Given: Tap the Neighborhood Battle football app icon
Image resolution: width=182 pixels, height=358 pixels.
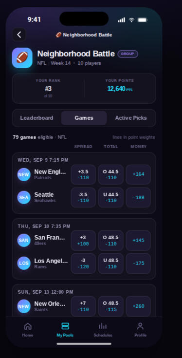Looking at the screenshot, I should (22, 58).
